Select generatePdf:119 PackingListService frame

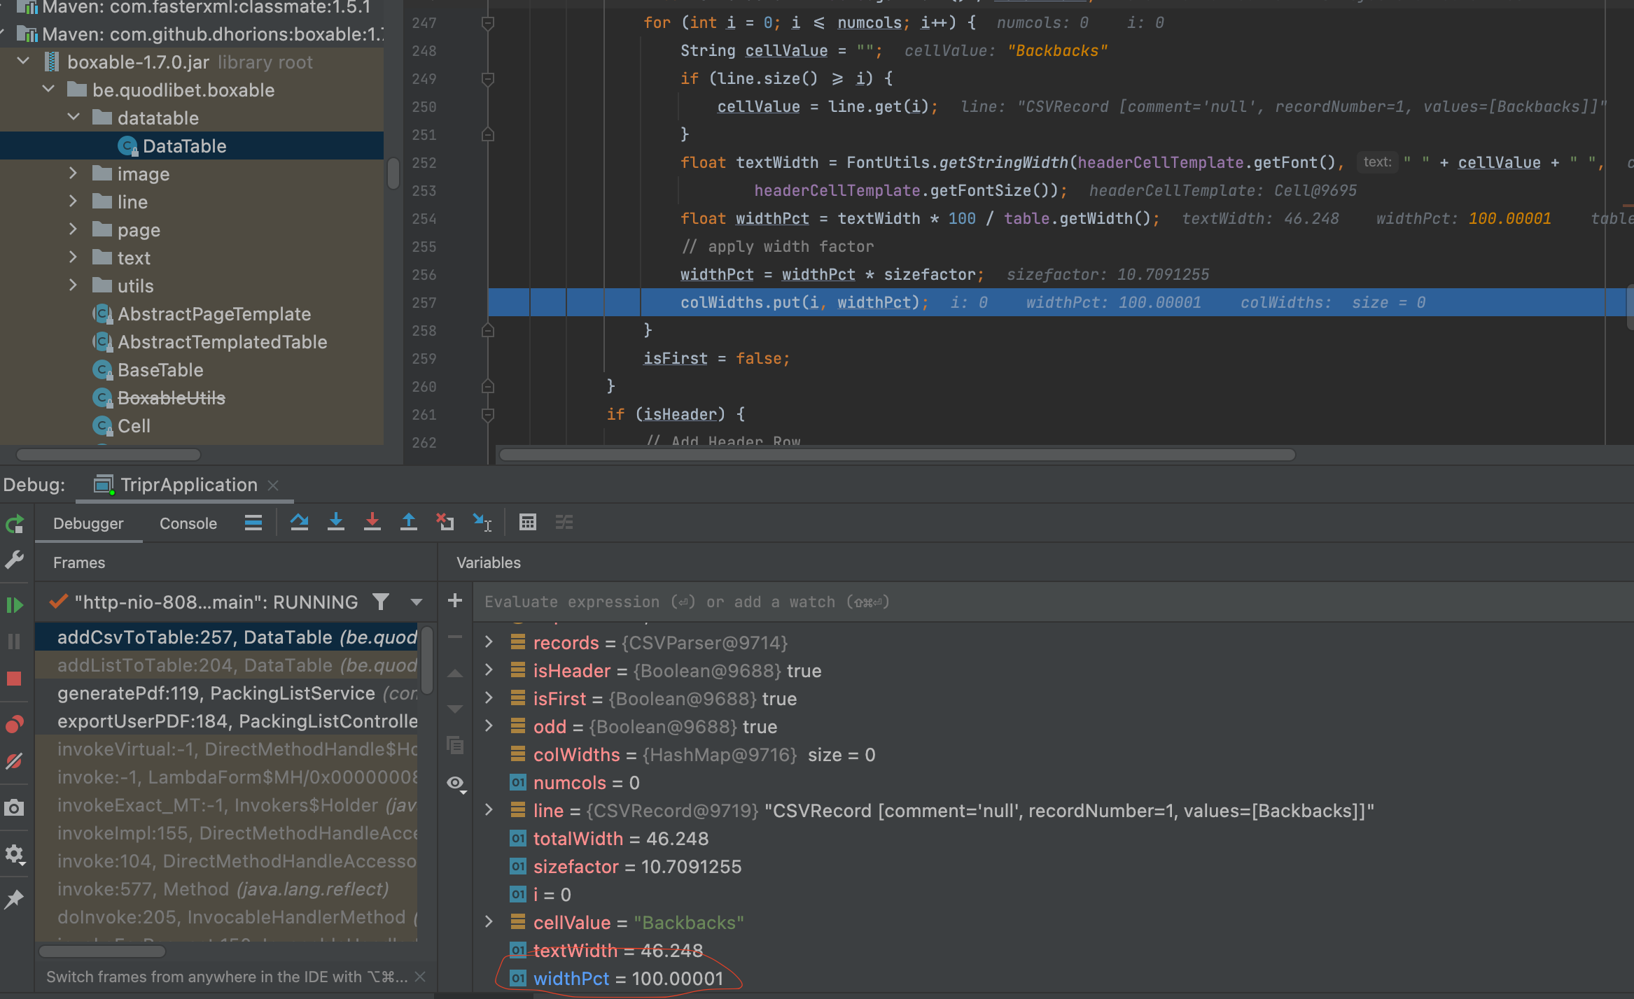pos(228,693)
